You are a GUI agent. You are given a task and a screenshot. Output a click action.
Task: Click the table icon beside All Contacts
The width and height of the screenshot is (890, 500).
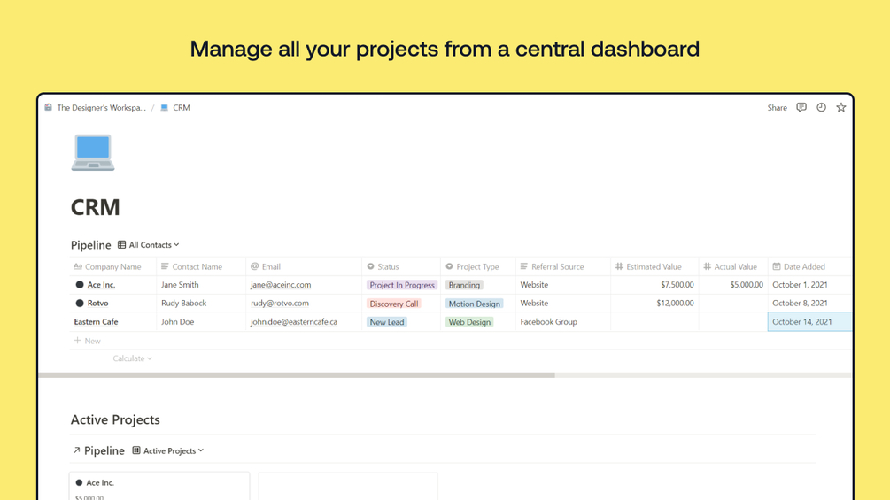[122, 245]
